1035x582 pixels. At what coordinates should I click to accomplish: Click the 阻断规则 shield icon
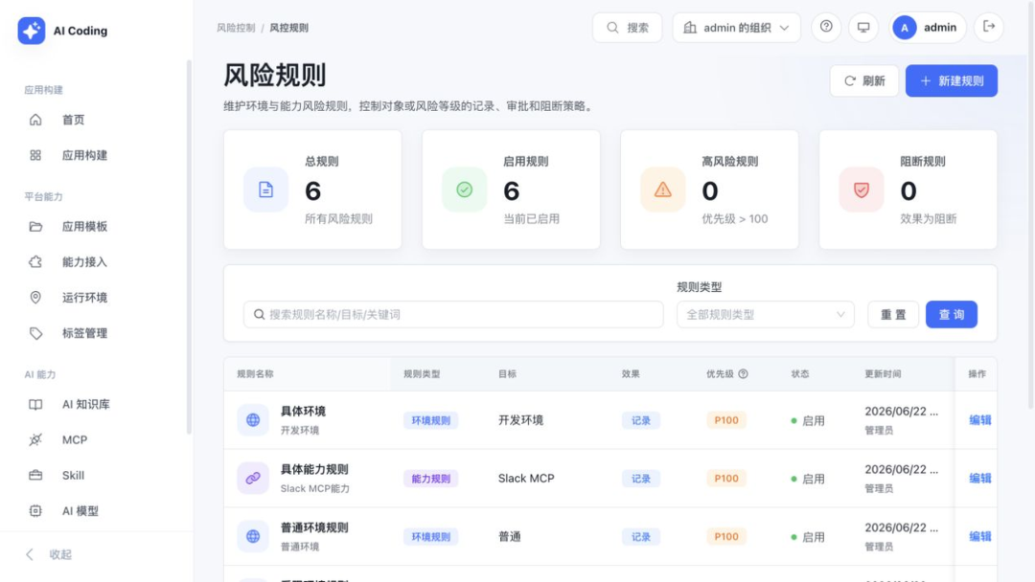coord(862,190)
